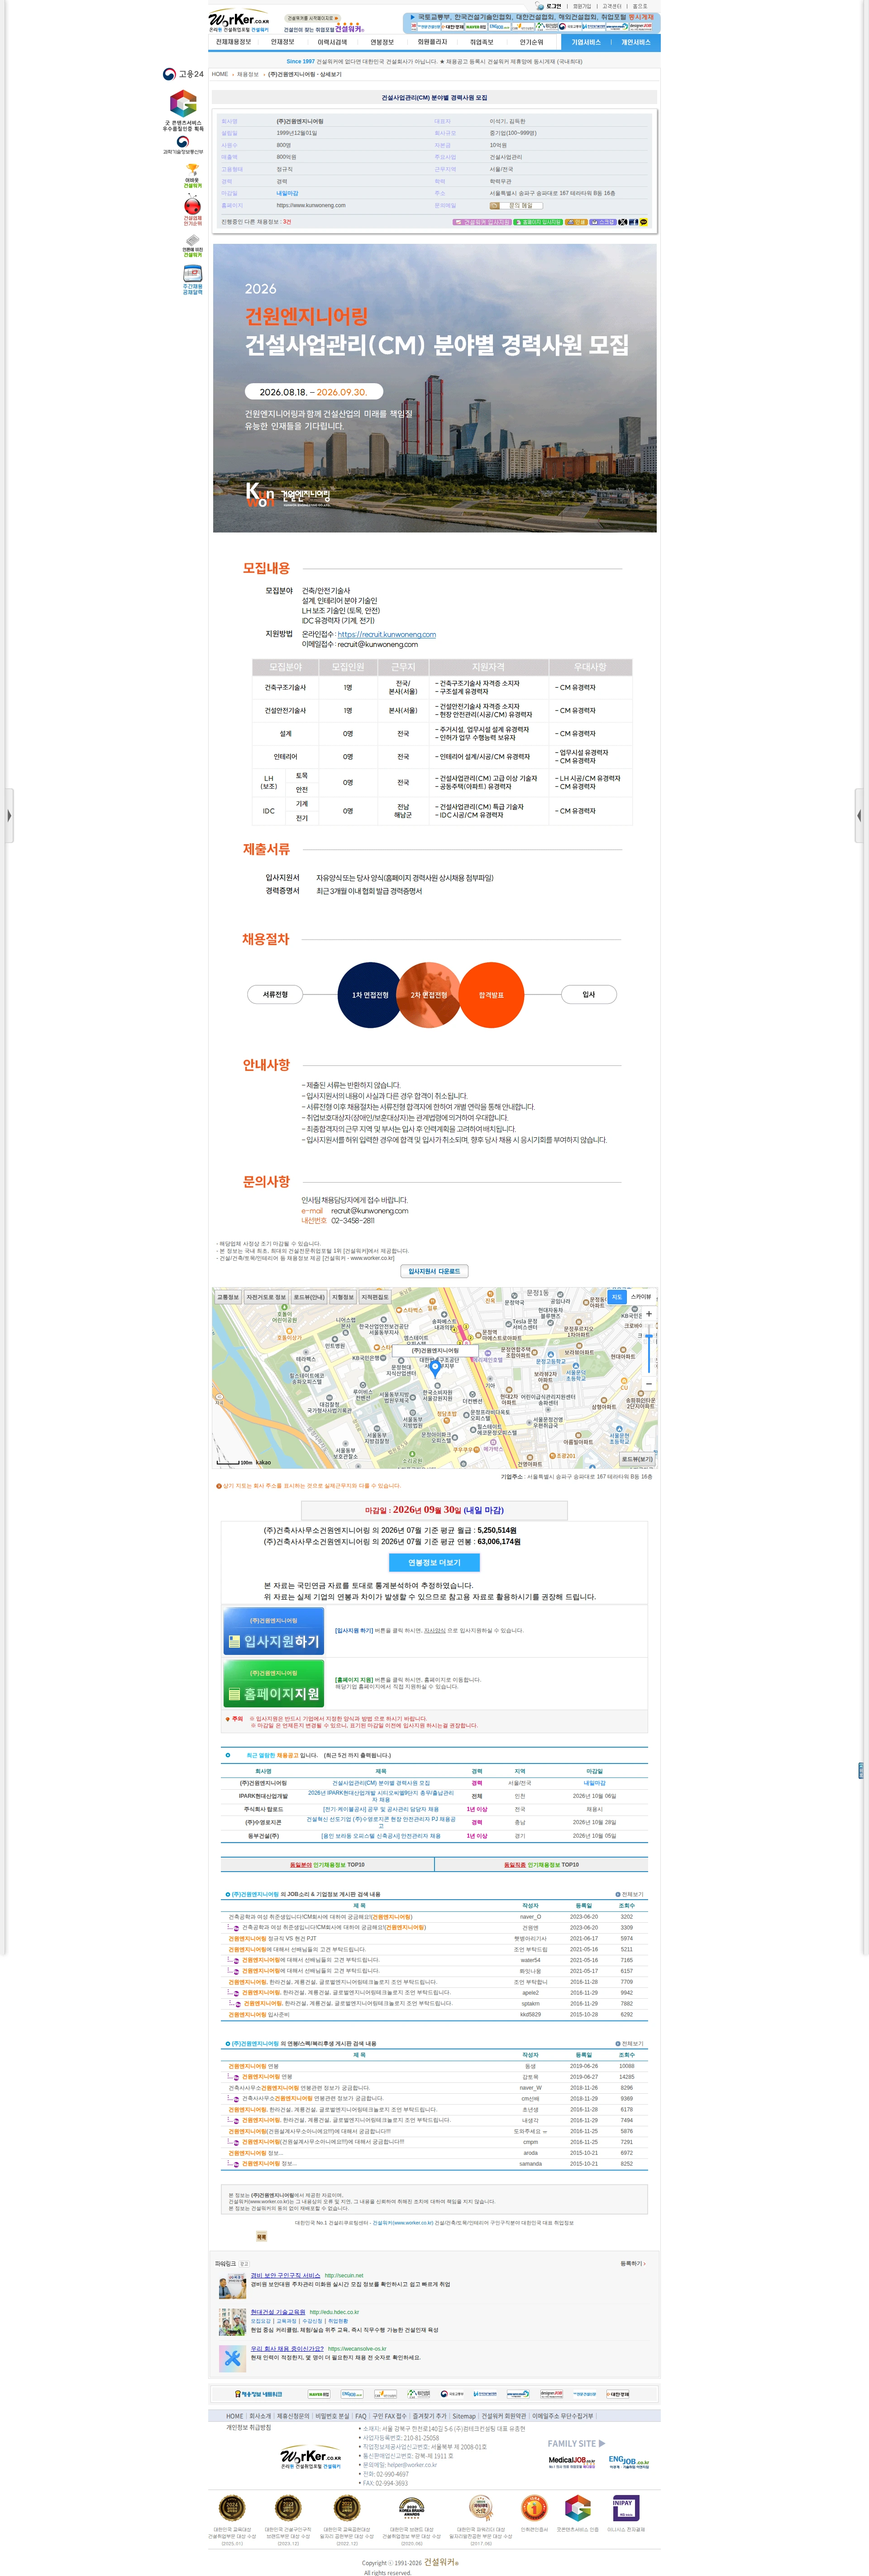869x2576 pixels.
Task: Zoom in the map with plus
Action: pyautogui.click(x=649, y=1314)
